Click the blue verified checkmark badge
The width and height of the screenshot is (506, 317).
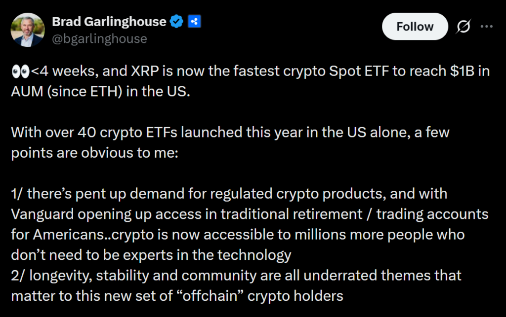pos(177,22)
